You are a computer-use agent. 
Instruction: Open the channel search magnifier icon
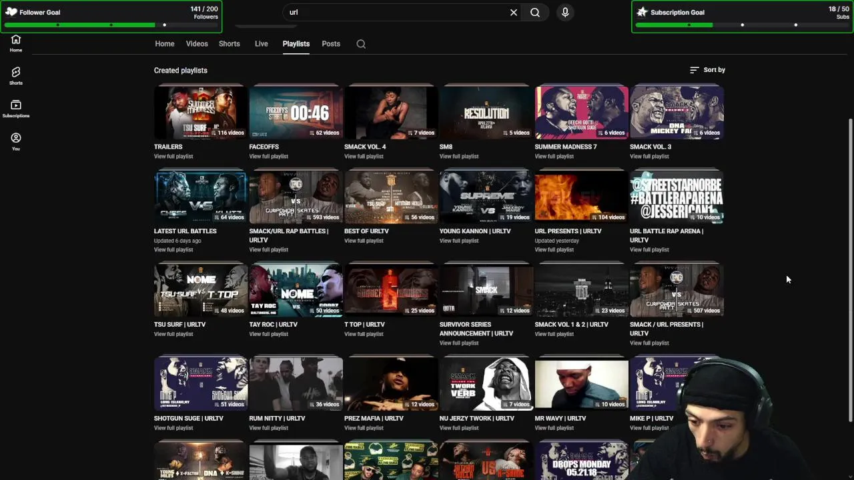(x=361, y=44)
